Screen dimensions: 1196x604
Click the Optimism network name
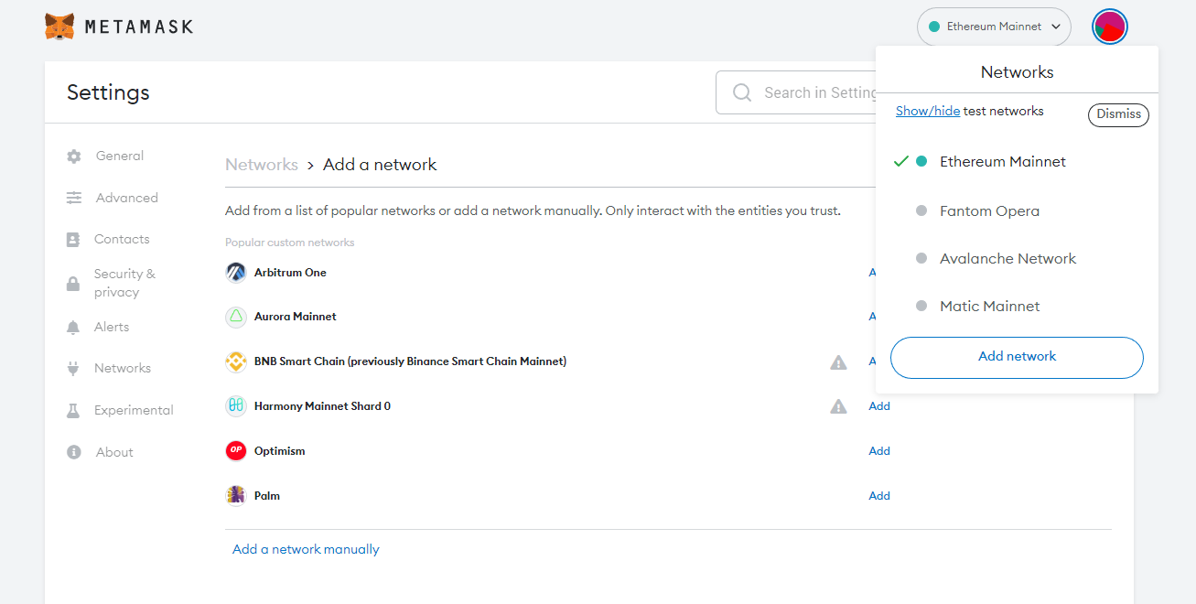[280, 451]
